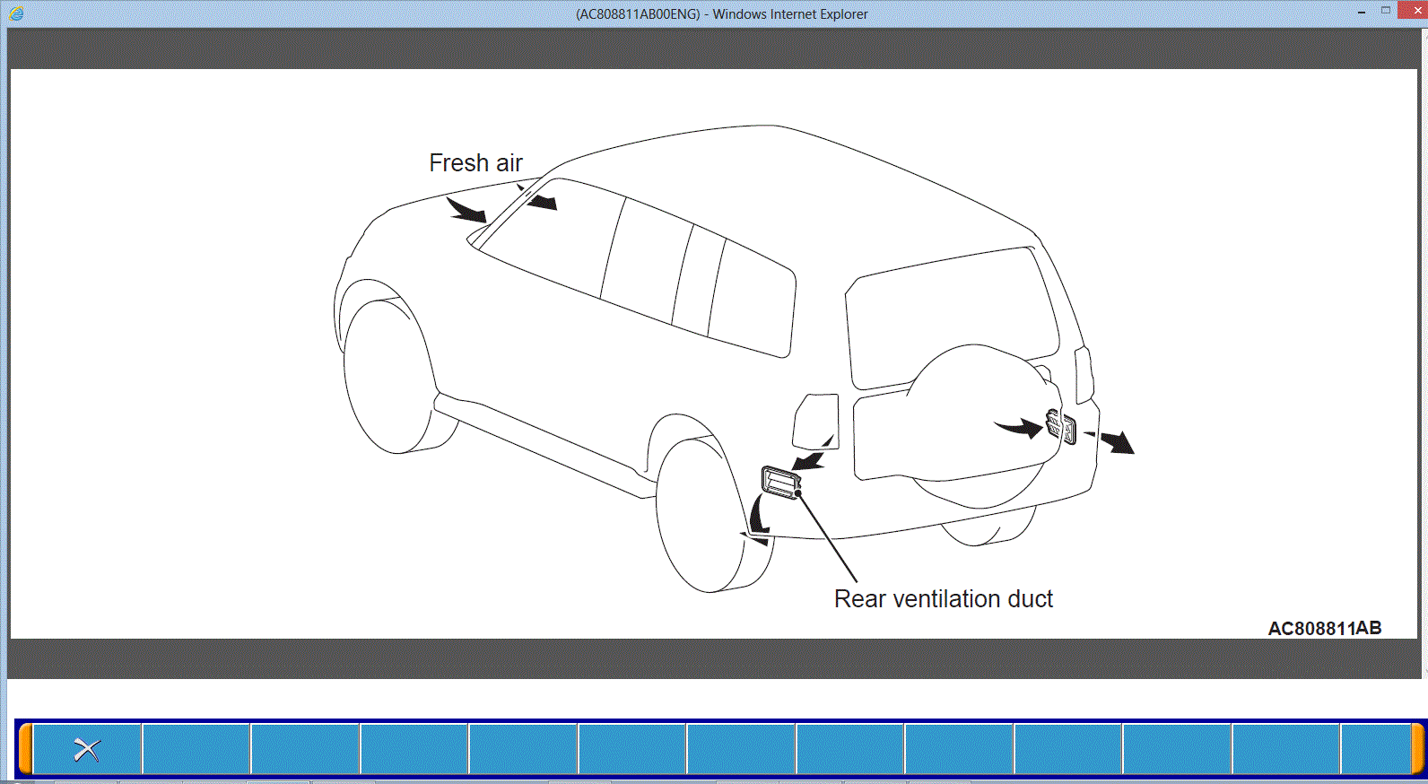Close the Internet Explorer window
The image size is (1428, 784).
pyautogui.click(x=1416, y=11)
